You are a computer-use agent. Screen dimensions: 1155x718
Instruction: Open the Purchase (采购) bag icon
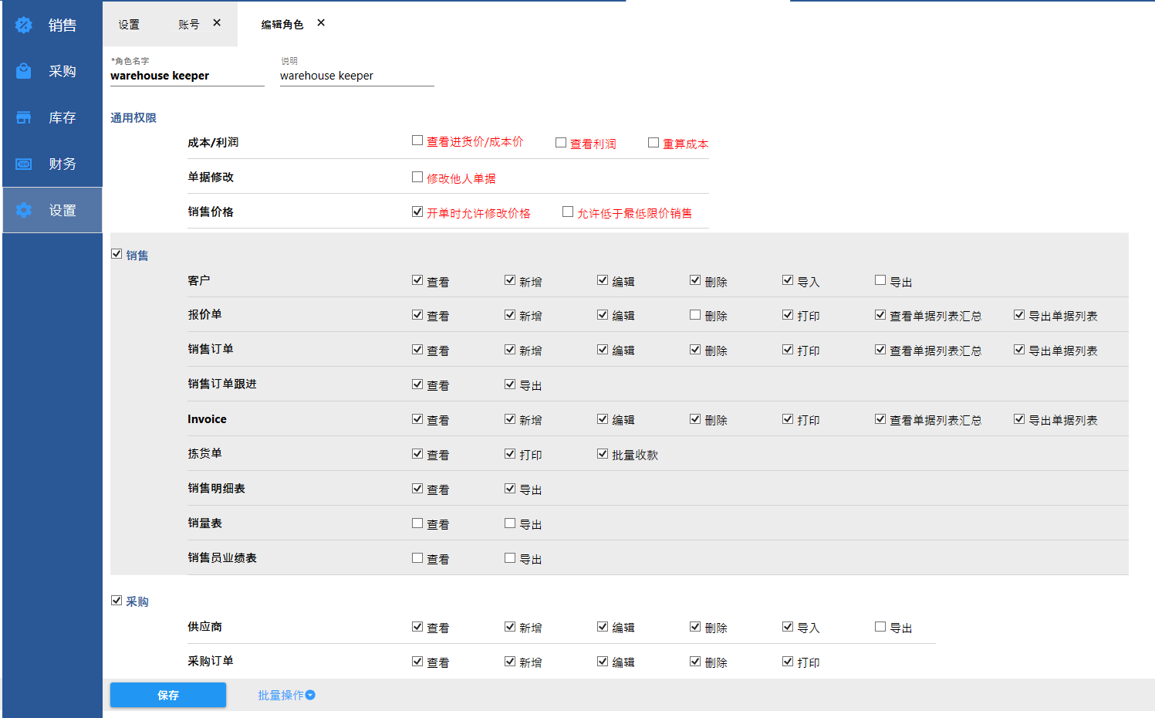(x=24, y=71)
